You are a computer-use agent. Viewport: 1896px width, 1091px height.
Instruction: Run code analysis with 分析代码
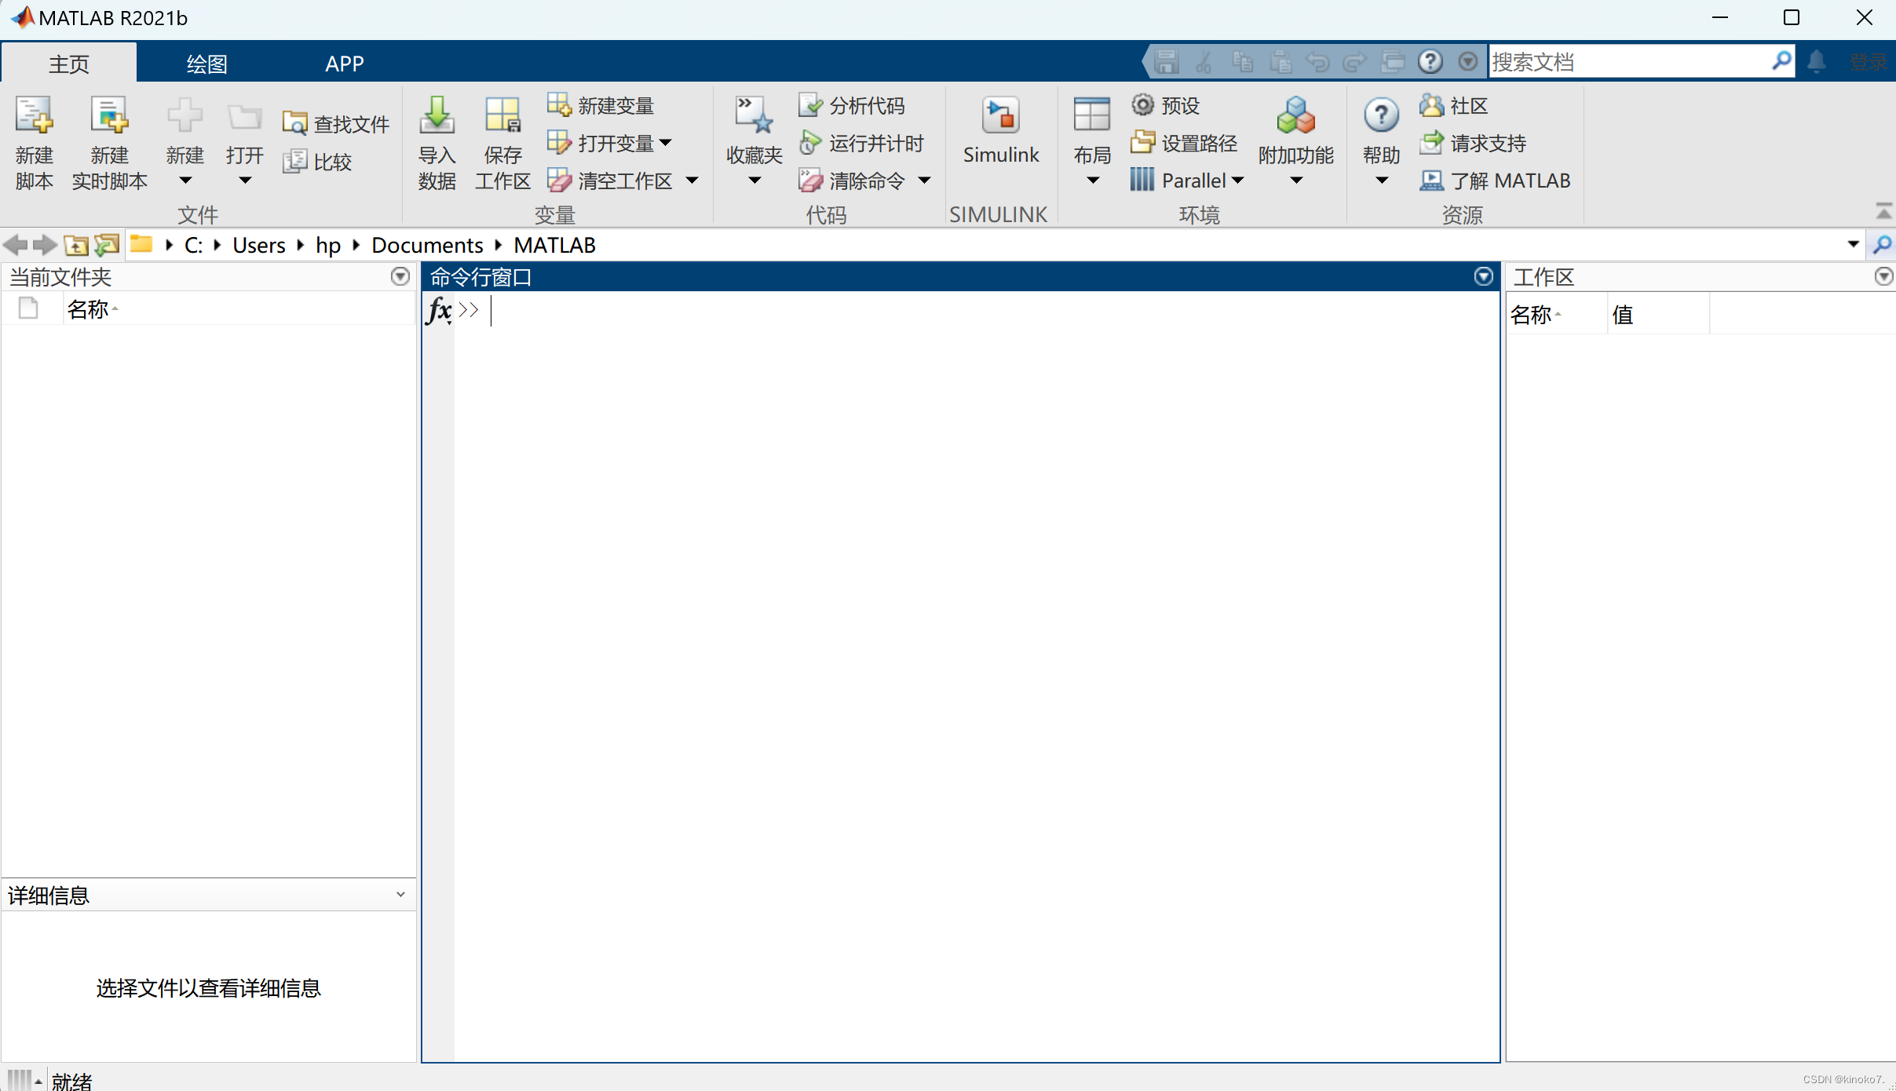[x=853, y=104]
